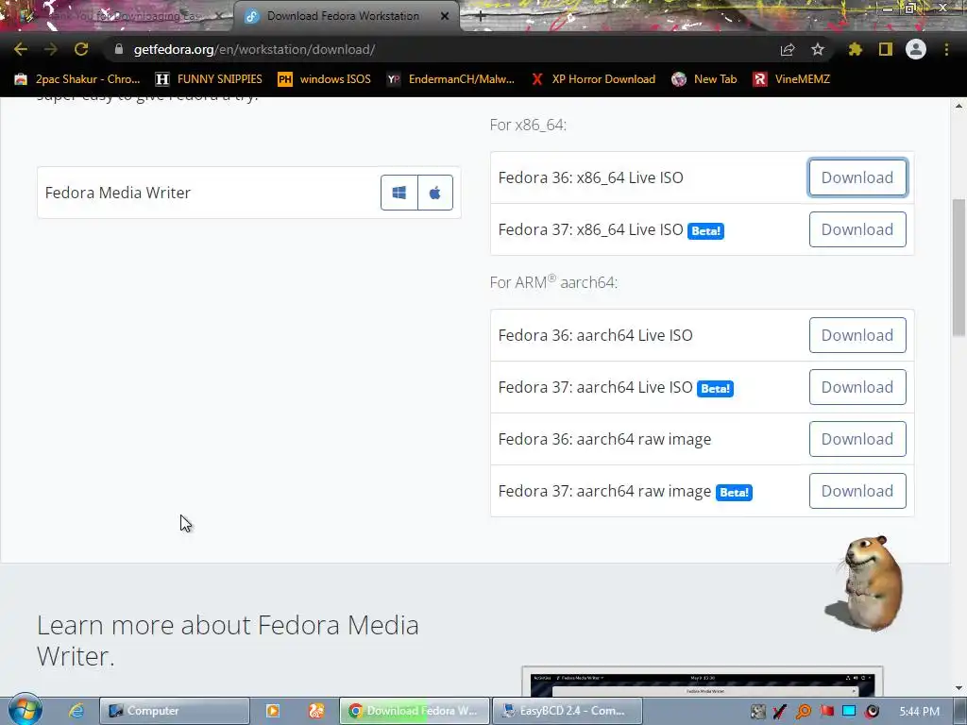Open the Extensions puzzle icon
The width and height of the screenshot is (967, 725).
pyautogui.click(x=855, y=49)
